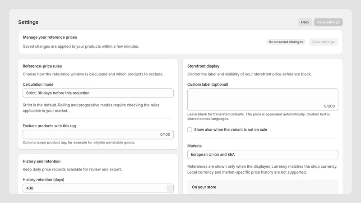Click the Choose how the reference window description
Screen dimensions: 361x203
point(93,74)
